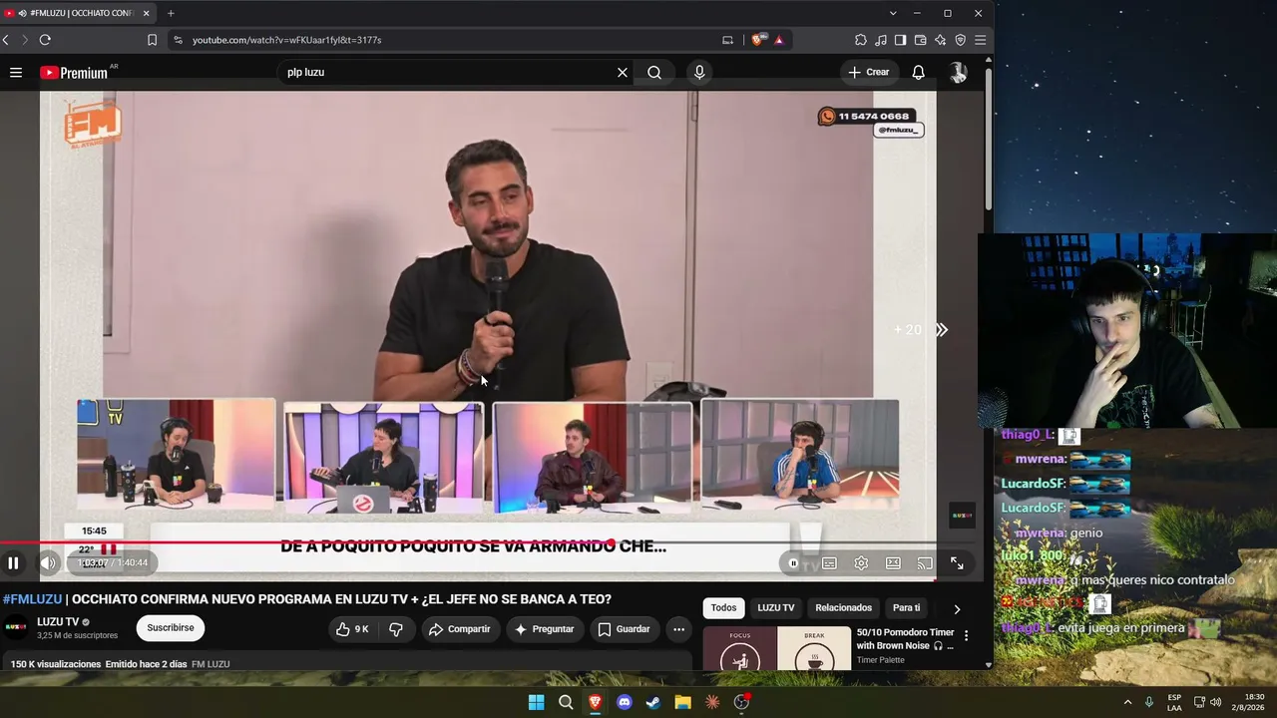Submit search with magnifying glass button

pyautogui.click(x=654, y=72)
